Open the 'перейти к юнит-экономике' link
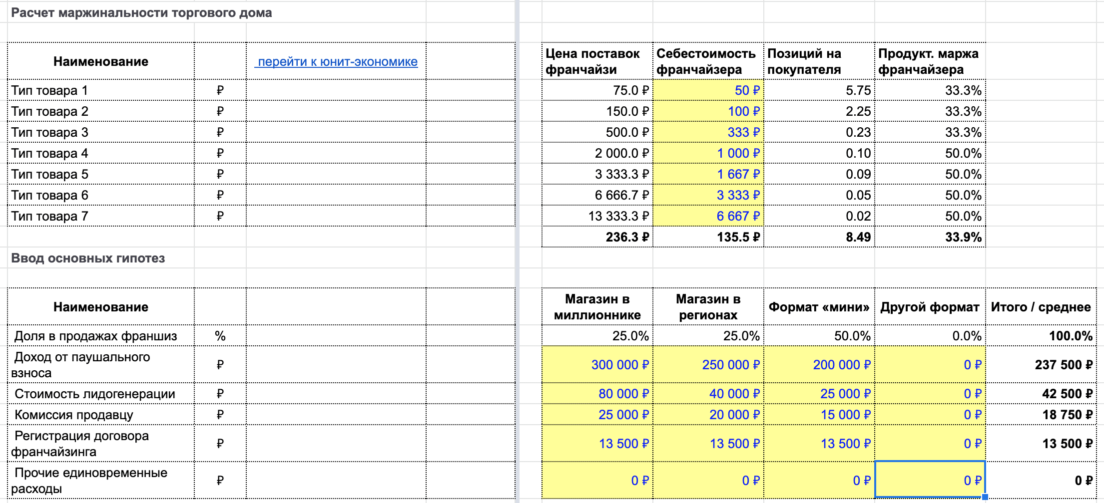The width and height of the screenshot is (1104, 503). tap(336, 61)
